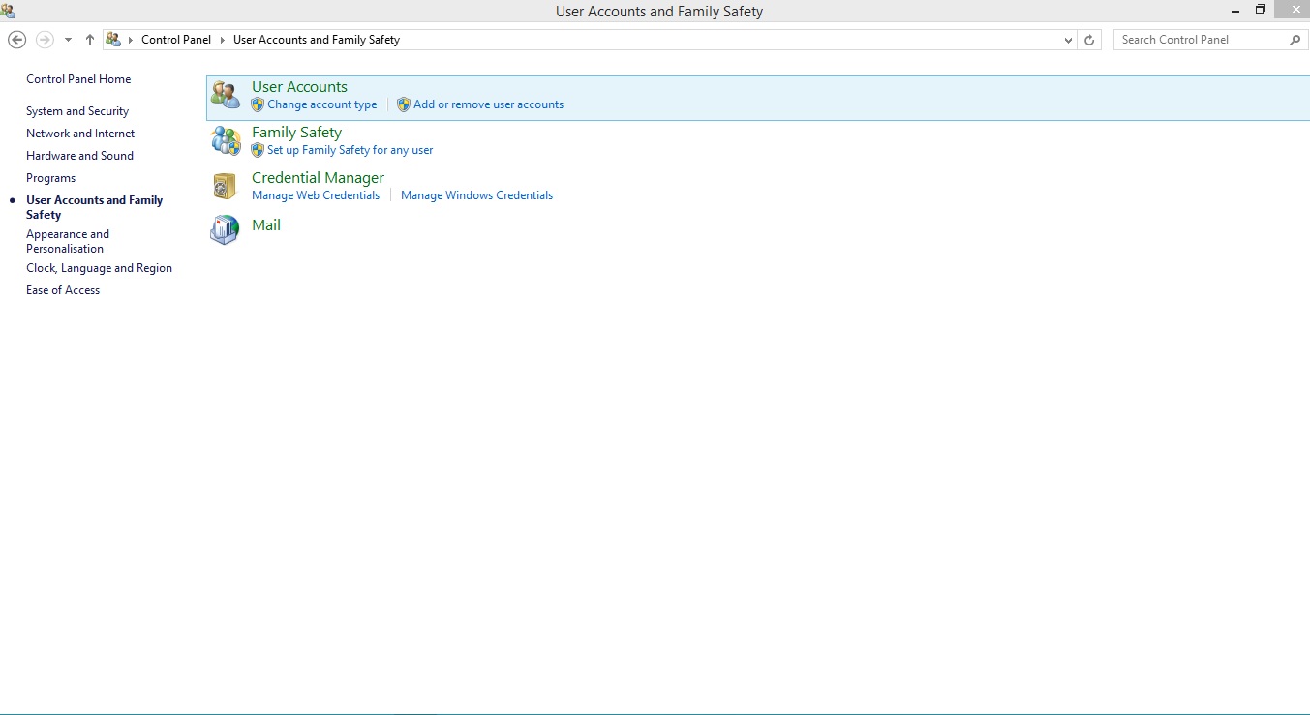
Task: Click the shield beside Add or remove user accounts
Action: 403,104
